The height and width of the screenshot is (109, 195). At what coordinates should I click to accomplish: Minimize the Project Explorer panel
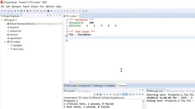pyautogui.click(x=57, y=15)
